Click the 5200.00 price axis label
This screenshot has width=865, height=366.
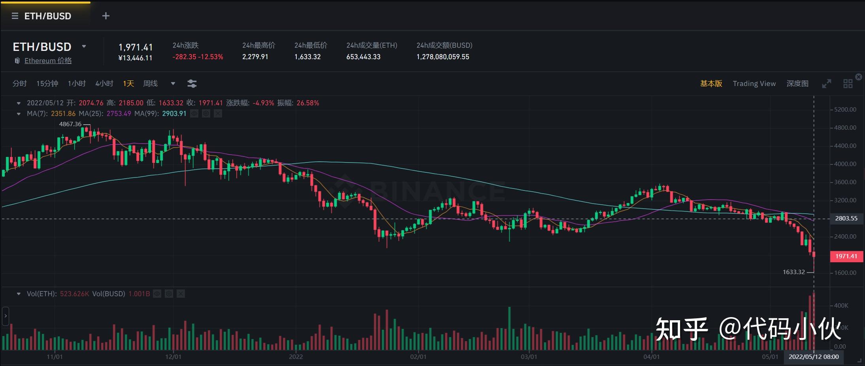tap(845, 110)
